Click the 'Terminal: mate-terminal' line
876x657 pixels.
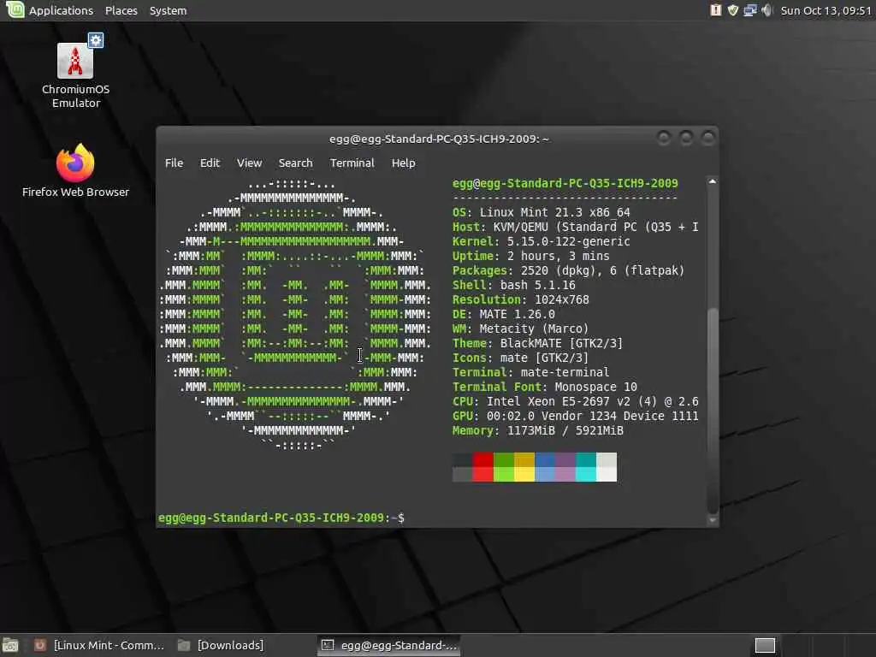530,372
